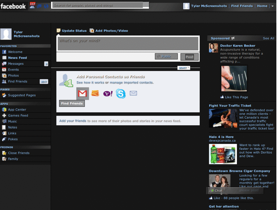The image size is (280, 210).
Task: Open Fight Your Traffic Ticket ad
Action: (230, 106)
